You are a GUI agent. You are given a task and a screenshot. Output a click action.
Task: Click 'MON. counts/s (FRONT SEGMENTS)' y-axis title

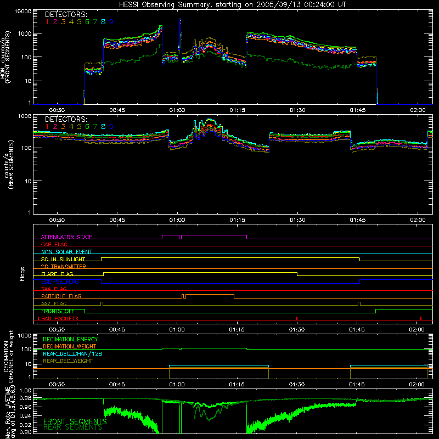(x=5, y=58)
